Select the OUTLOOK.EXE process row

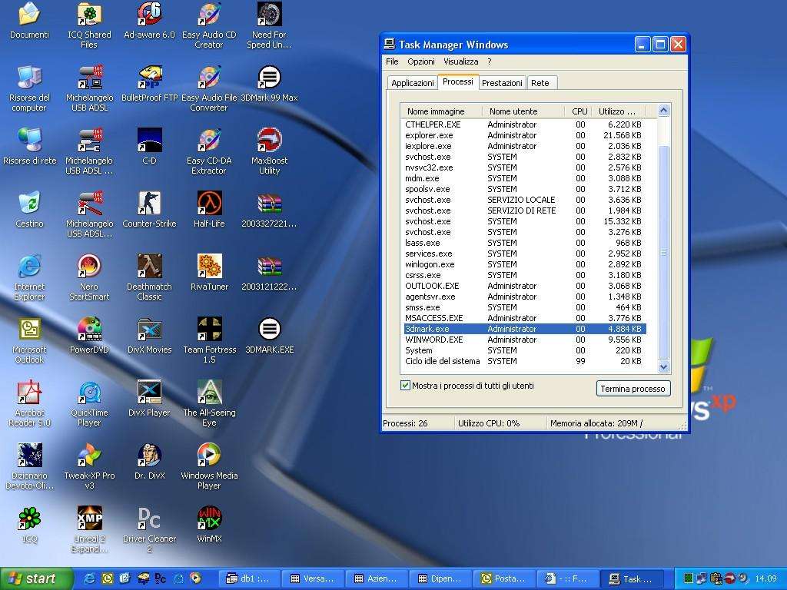[524, 286]
